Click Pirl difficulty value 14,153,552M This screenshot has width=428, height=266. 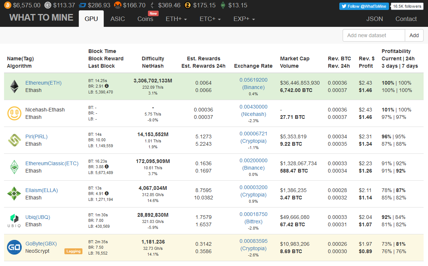[x=153, y=135]
